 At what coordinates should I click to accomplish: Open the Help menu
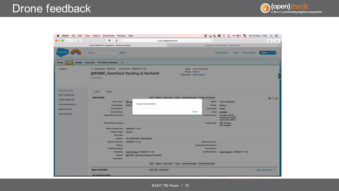click(x=131, y=36)
